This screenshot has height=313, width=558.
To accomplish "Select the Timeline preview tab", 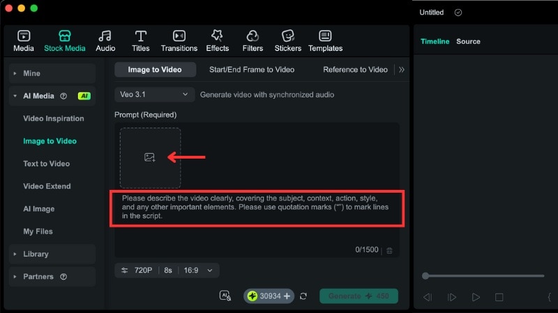I will coord(435,41).
